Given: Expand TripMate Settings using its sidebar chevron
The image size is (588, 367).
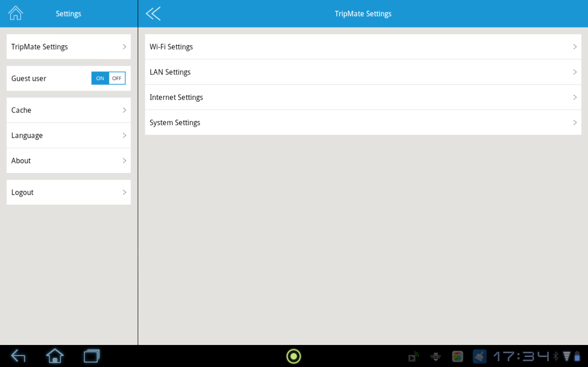Looking at the screenshot, I should point(124,47).
